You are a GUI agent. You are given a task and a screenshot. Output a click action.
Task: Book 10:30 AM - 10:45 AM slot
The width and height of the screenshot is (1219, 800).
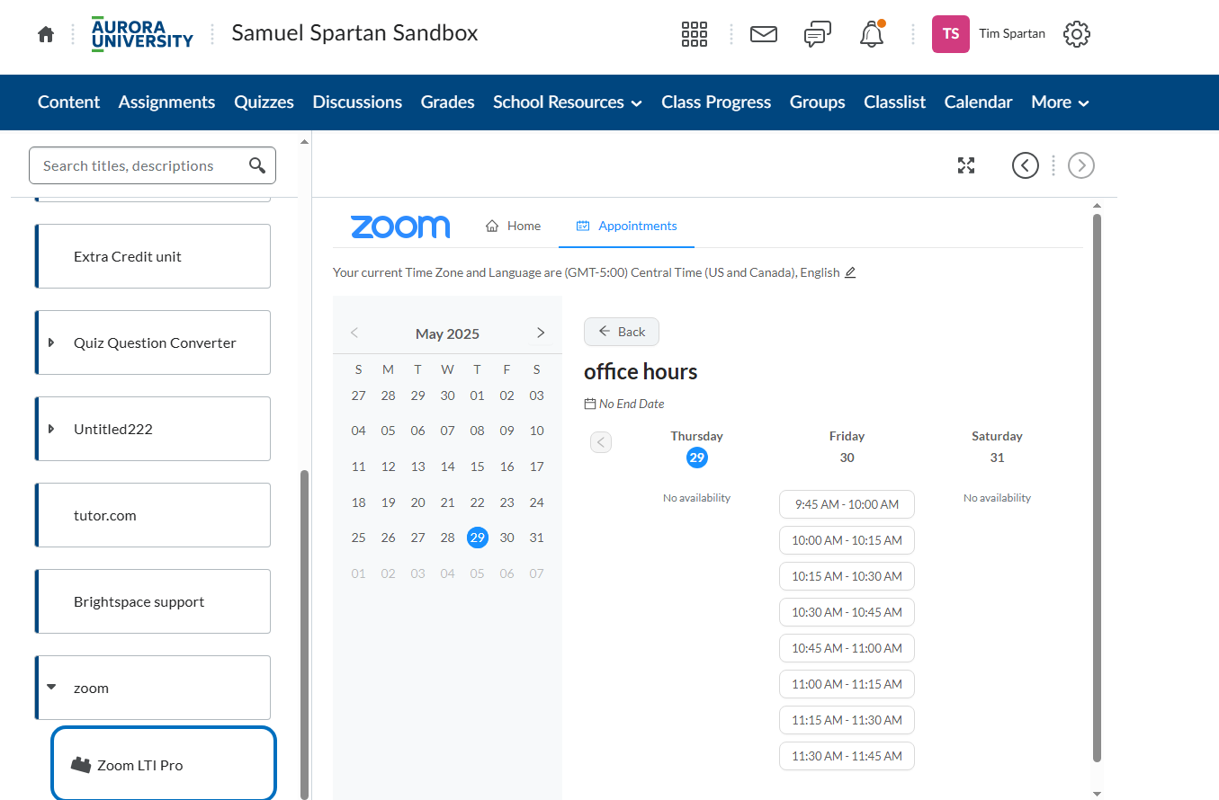coord(847,612)
